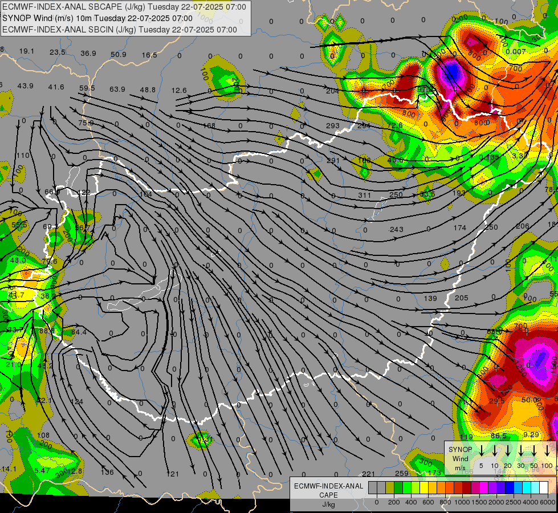The height and width of the screenshot is (513, 558).
Task: Click the map value 86.5
Action: pyautogui.click(x=498, y=435)
